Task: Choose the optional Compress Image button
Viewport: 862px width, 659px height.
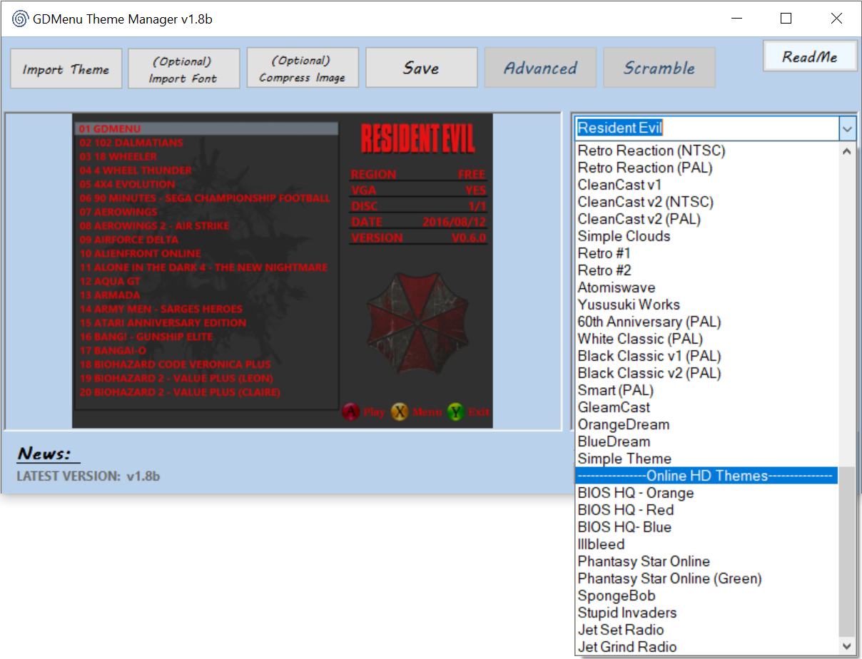Action: tap(302, 68)
